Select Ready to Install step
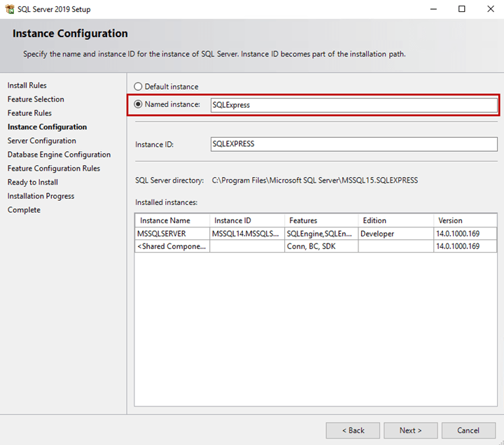 pyautogui.click(x=33, y=182)
